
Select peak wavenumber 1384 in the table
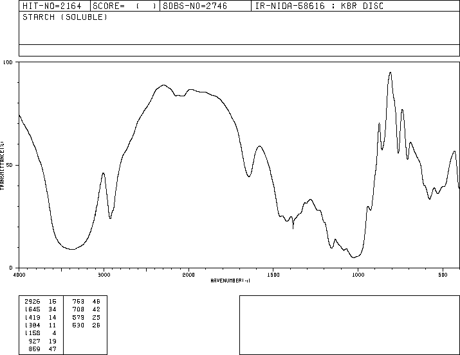(32, 325)
